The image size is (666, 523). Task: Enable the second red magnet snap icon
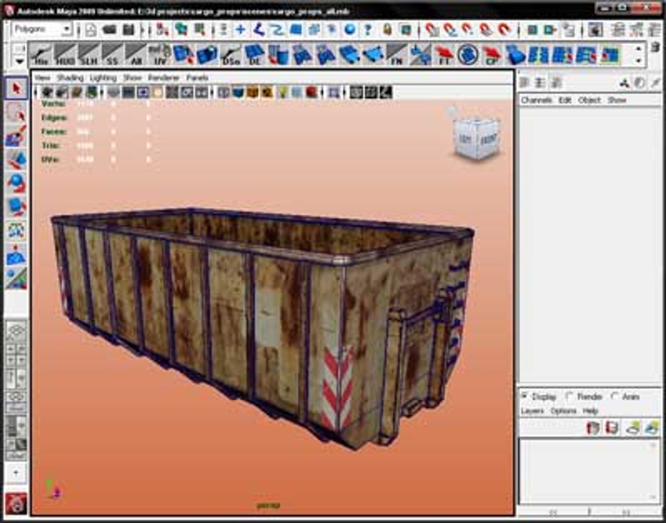[450, 30]
